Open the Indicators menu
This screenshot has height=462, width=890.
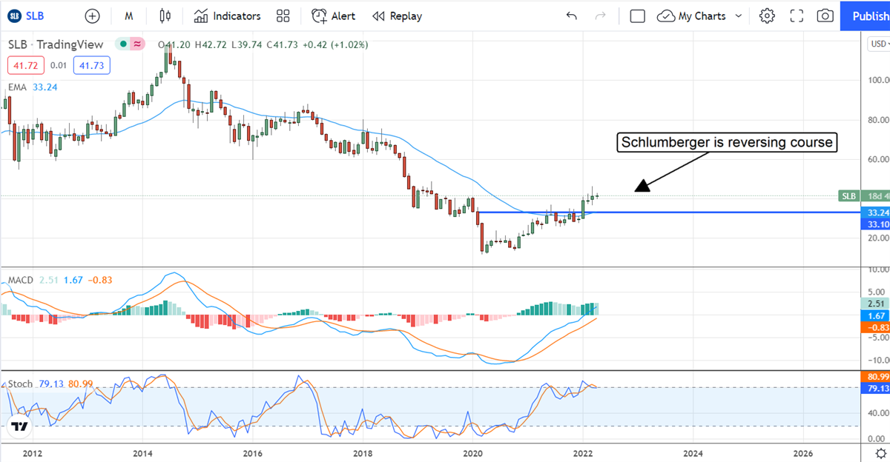click(228, 16)
